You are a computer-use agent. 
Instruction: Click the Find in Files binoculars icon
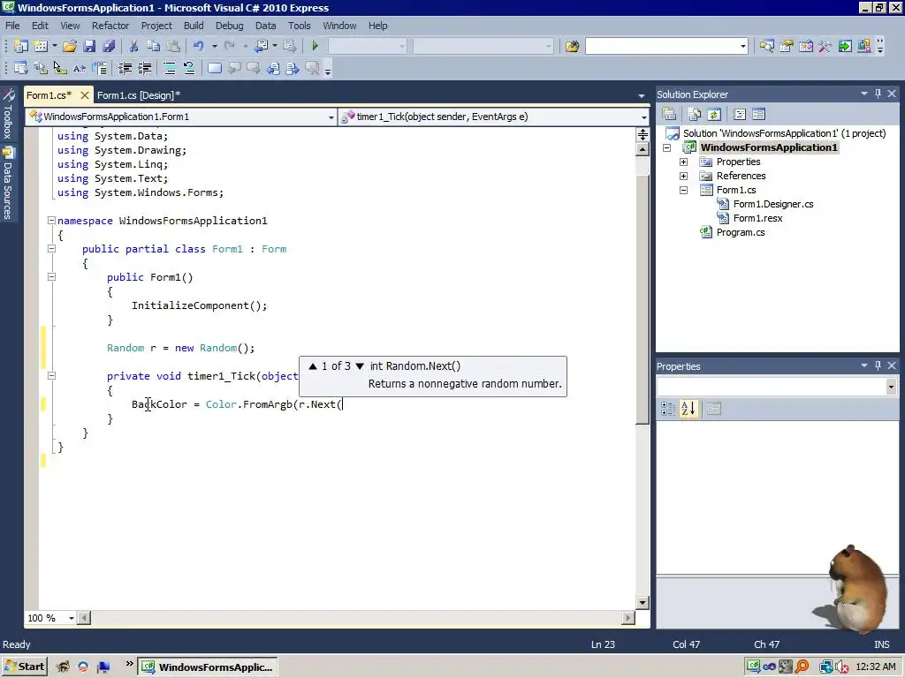click(572, 46)
